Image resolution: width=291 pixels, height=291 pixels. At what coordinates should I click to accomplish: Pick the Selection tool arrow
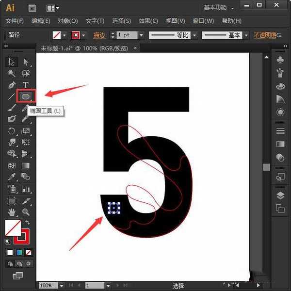(12, 62)
